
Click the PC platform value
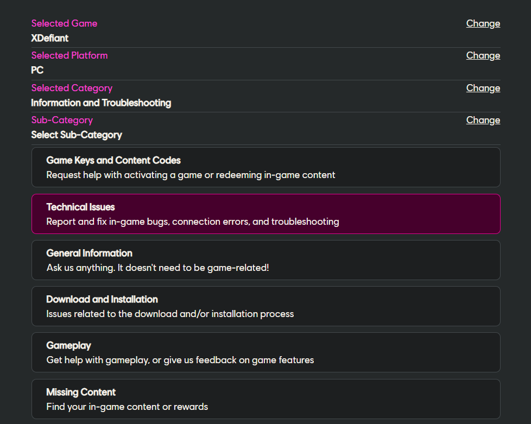(x=37, y=71)
